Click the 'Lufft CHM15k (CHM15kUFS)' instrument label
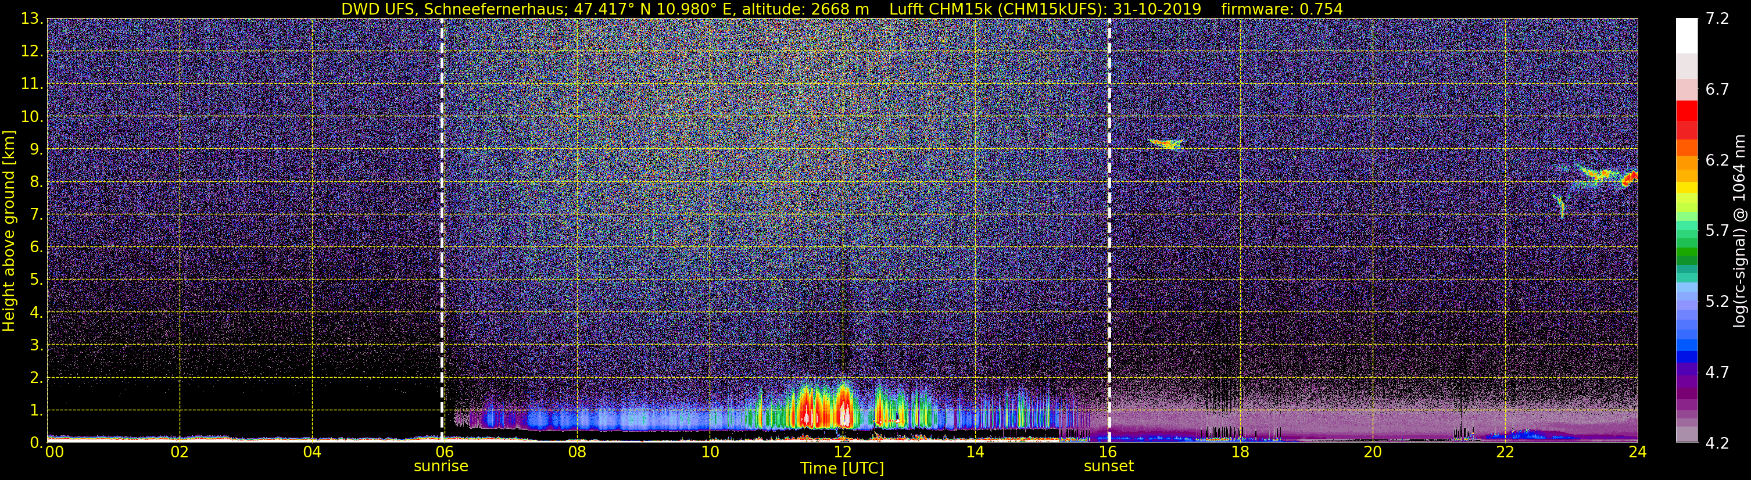The image size is (1751, 480). (998, 9)
